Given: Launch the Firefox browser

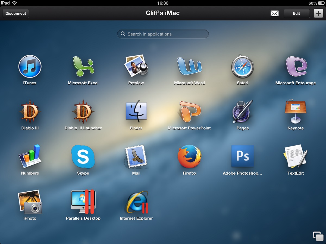Looking at the screenshot, I should [x=189, y=157].
